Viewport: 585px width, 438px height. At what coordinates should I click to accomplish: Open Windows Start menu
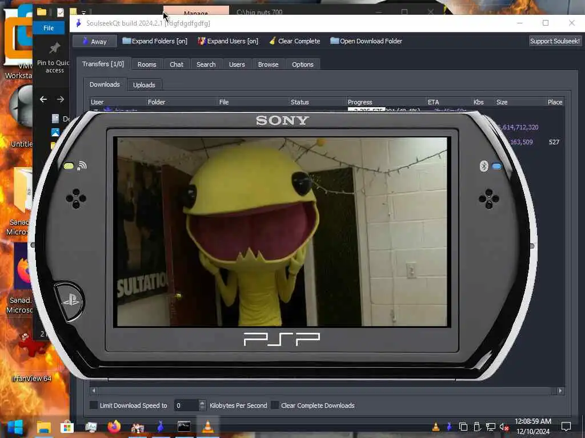[15, 427]
